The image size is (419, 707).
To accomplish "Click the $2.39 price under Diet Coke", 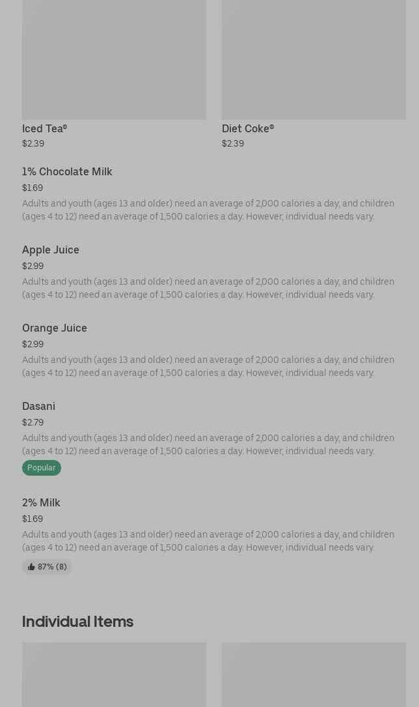I will [x=233, y=144].
